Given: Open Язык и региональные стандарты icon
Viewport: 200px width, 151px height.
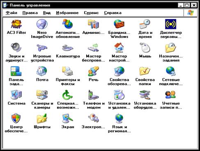Looking at the screenshot, I should point(119,118).
